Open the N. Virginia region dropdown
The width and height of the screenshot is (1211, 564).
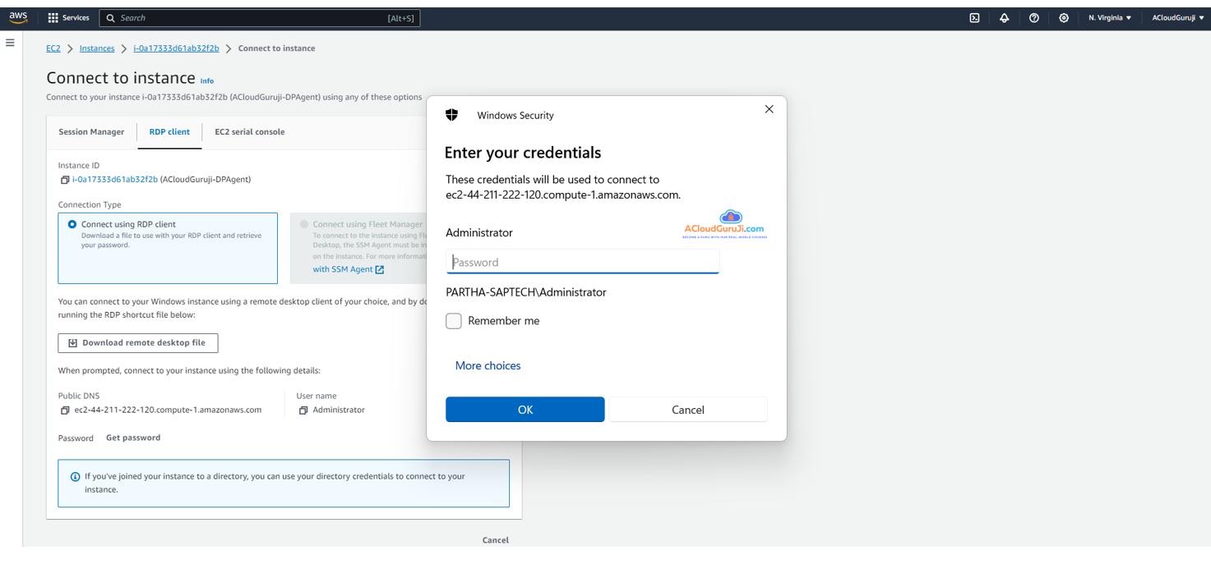1109,18
